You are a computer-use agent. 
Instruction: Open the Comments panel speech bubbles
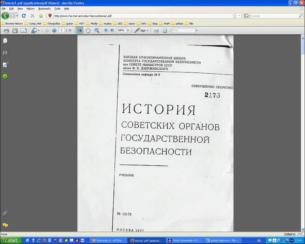pos(5,225)
